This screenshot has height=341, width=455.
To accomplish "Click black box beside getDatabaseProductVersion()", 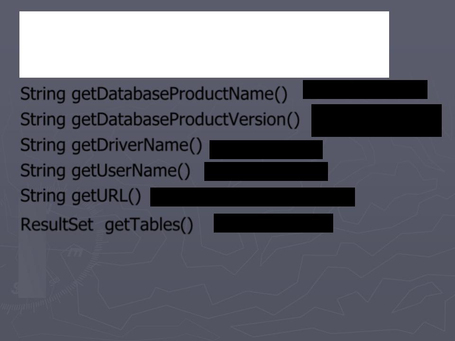I will (x=376, y=120).
